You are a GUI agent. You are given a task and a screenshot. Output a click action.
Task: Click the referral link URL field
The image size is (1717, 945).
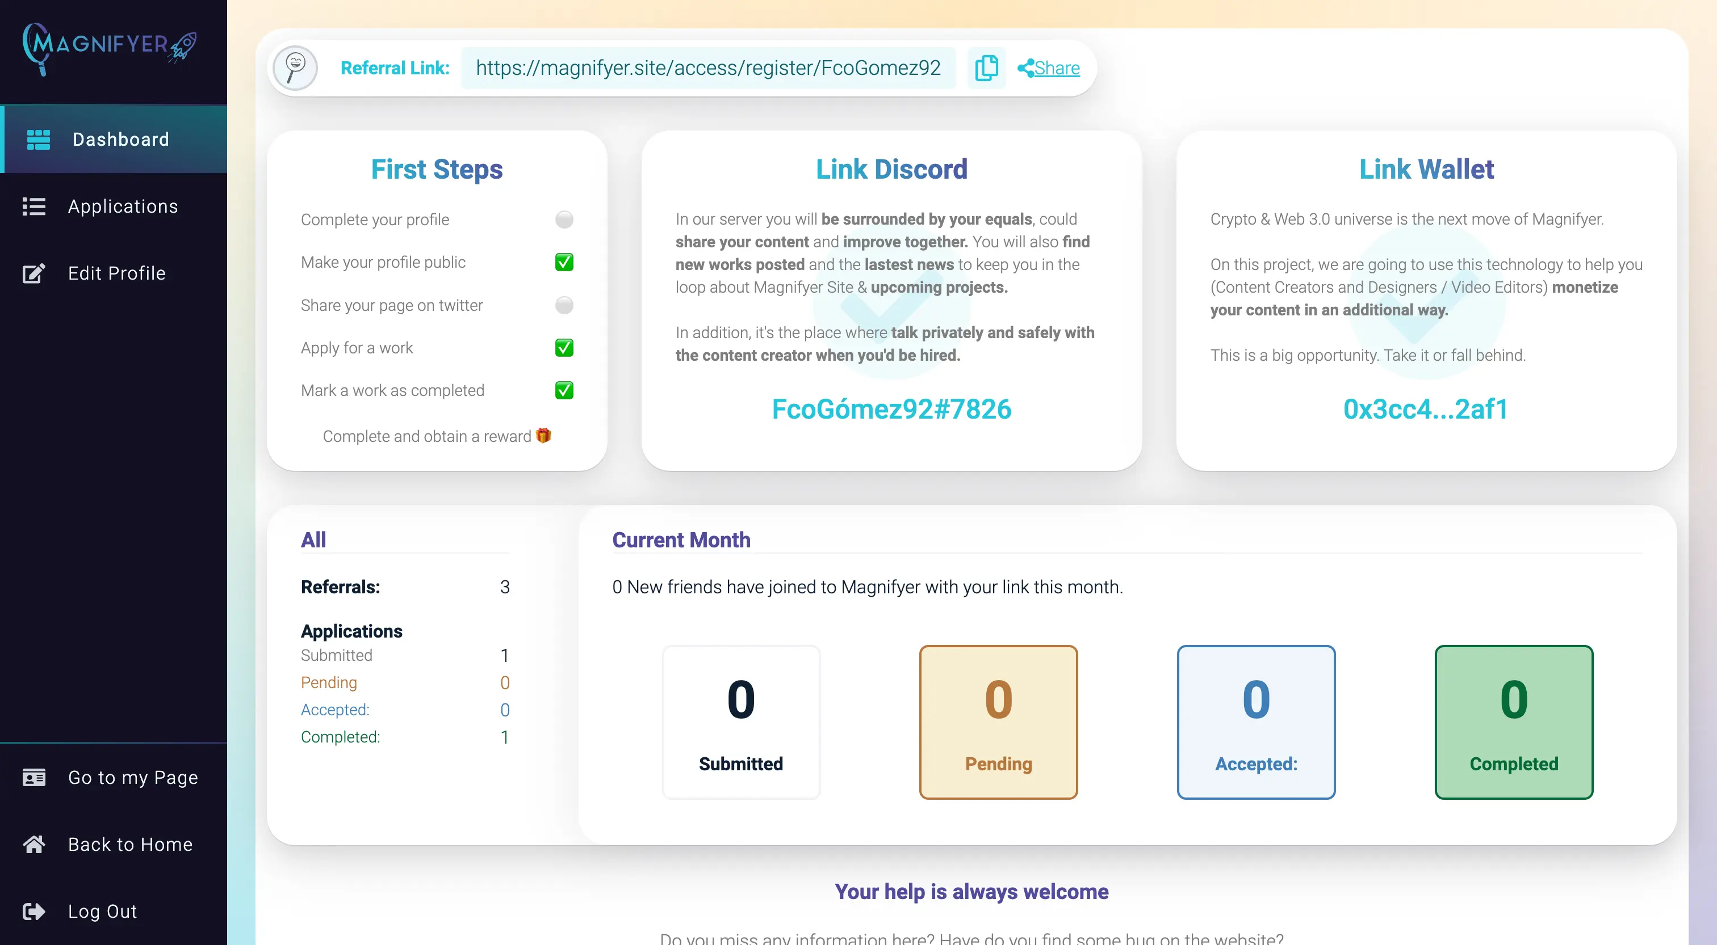pyautogui.click(x=708, y=68)
